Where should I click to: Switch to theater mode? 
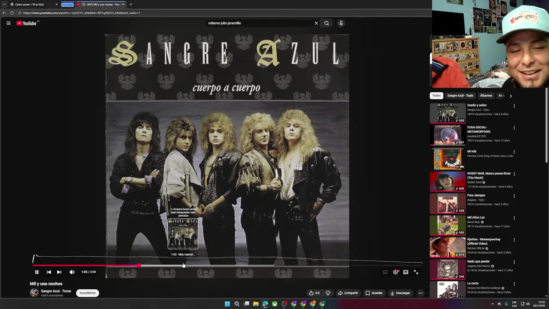[406, 272]
